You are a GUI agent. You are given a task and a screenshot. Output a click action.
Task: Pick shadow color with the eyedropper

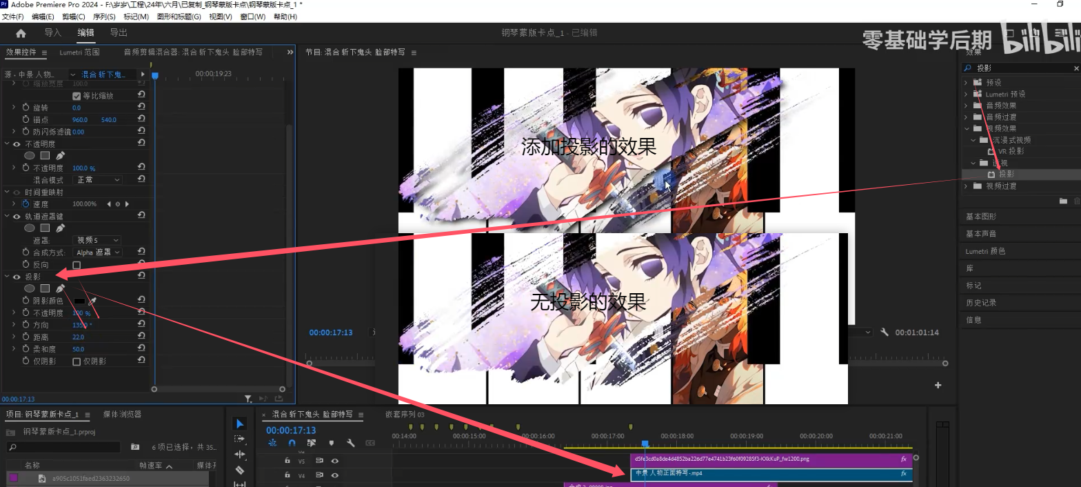(92, 301)
